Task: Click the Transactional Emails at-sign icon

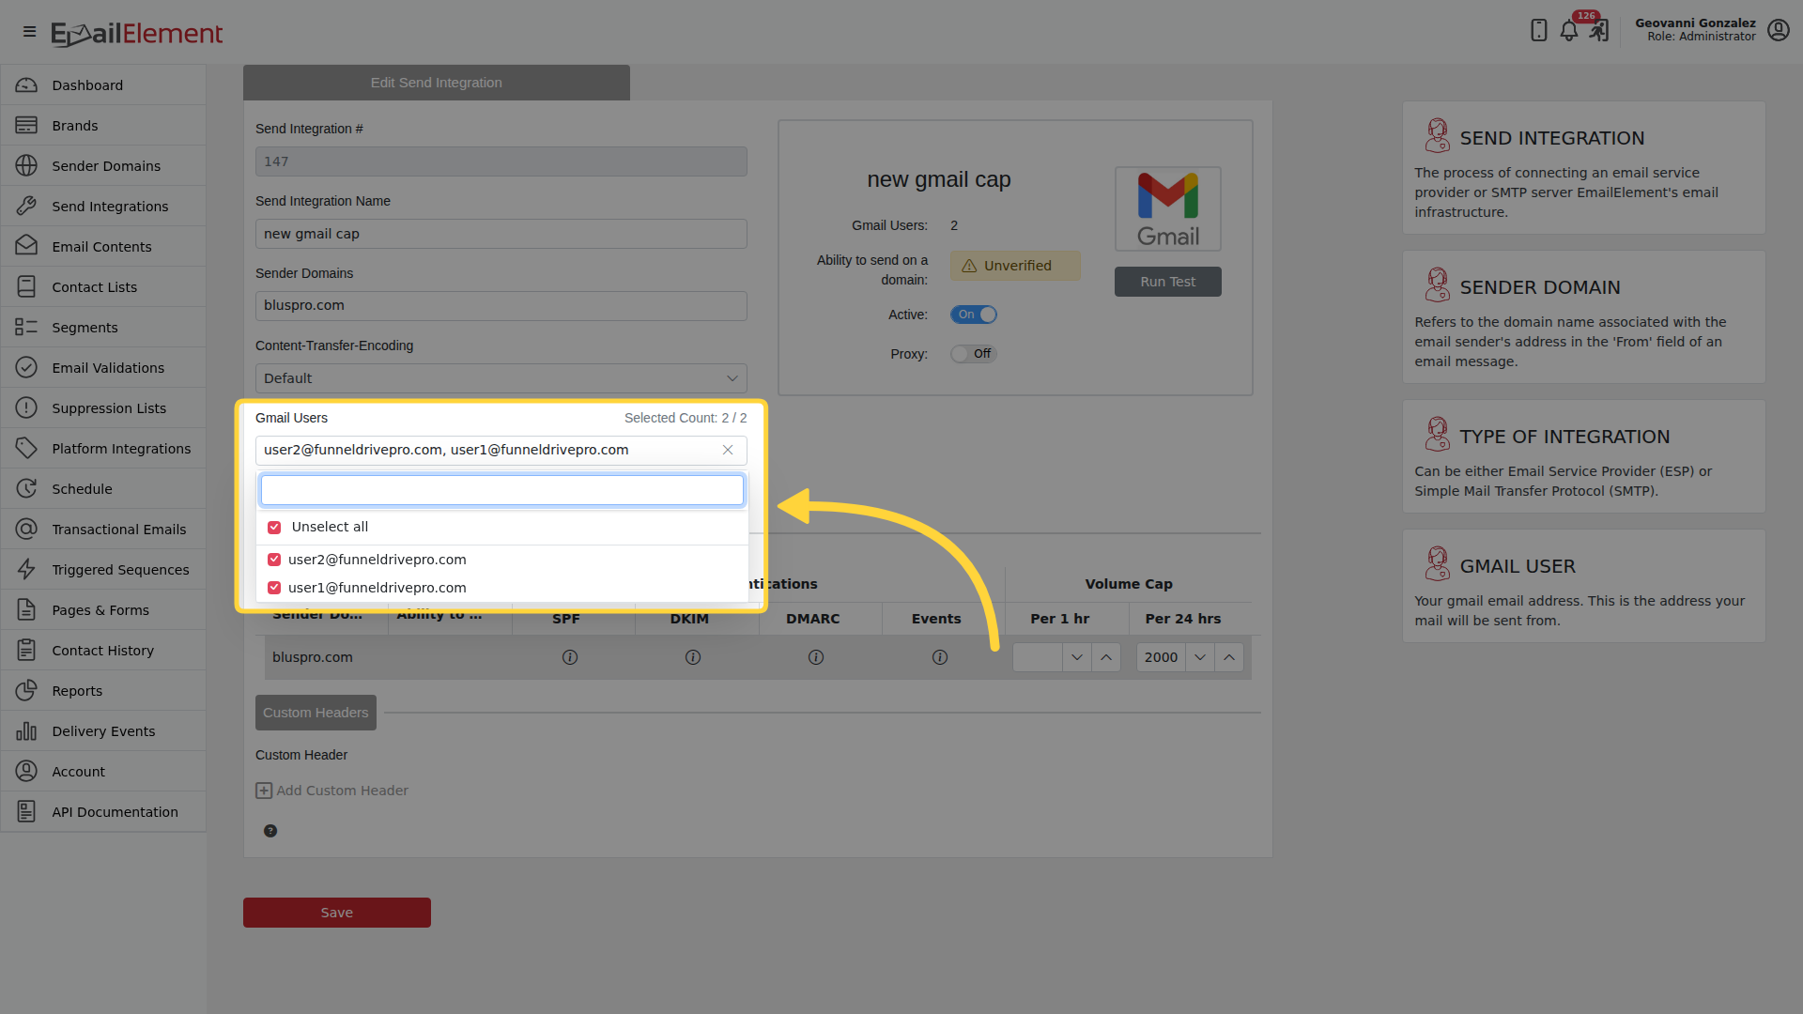Action: coord(26,529)
